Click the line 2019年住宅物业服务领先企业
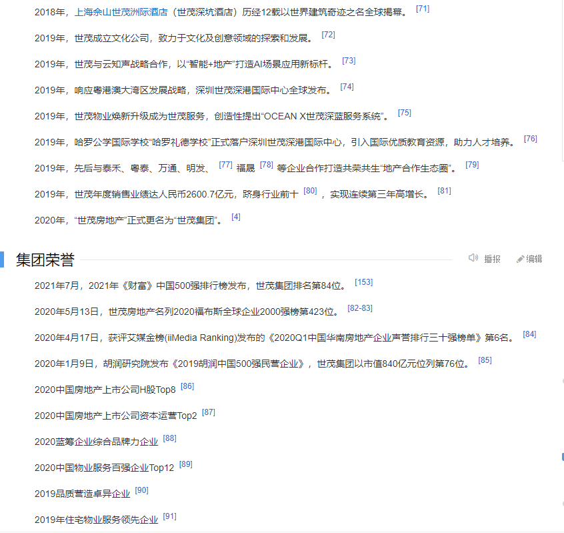564x533 pixels. (x=97, y=520)
